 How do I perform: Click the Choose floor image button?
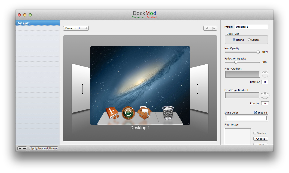click(260, 139)
